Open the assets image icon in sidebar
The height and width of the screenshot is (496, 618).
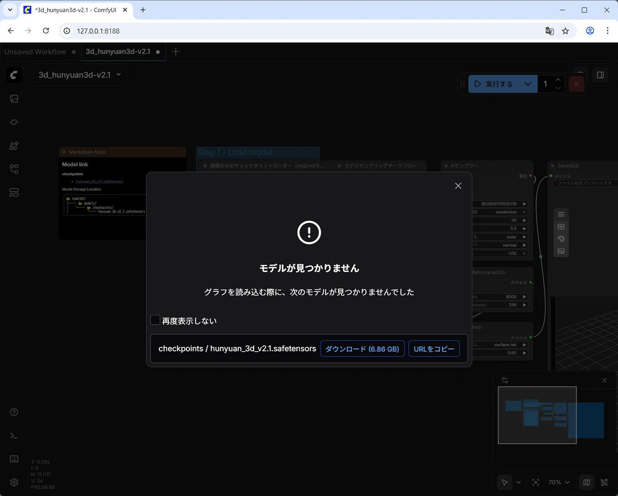coord(14,99)
